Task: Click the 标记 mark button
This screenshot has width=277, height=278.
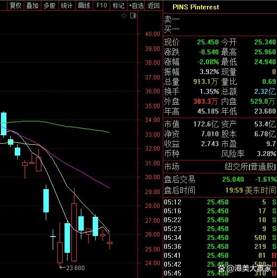Action: 119,5
